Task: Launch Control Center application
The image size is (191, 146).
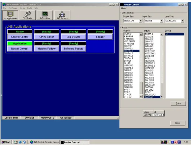Action: [x=20, y=37]
